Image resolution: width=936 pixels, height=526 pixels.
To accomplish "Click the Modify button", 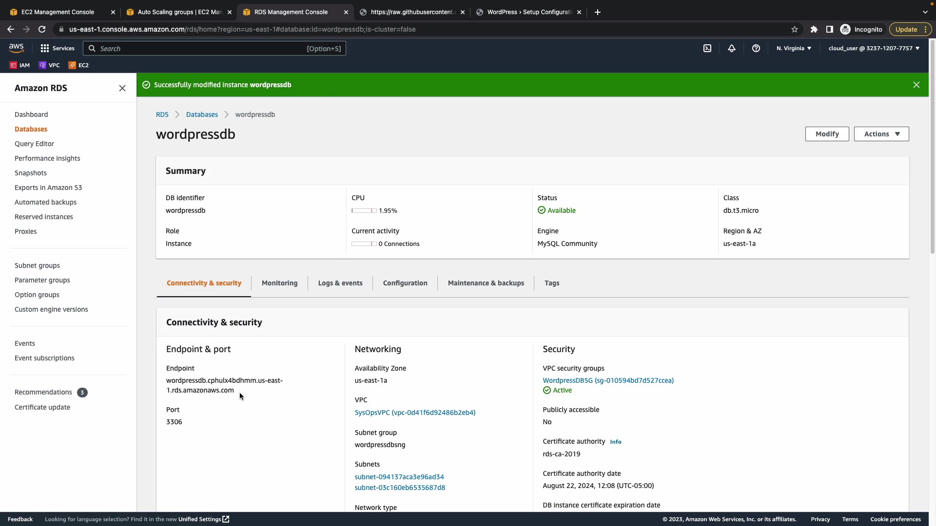I will click(827, 134).
